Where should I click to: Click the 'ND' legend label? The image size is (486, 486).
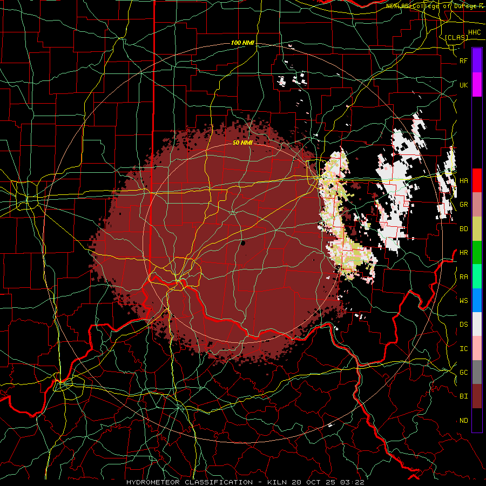(x=463, y=420)
